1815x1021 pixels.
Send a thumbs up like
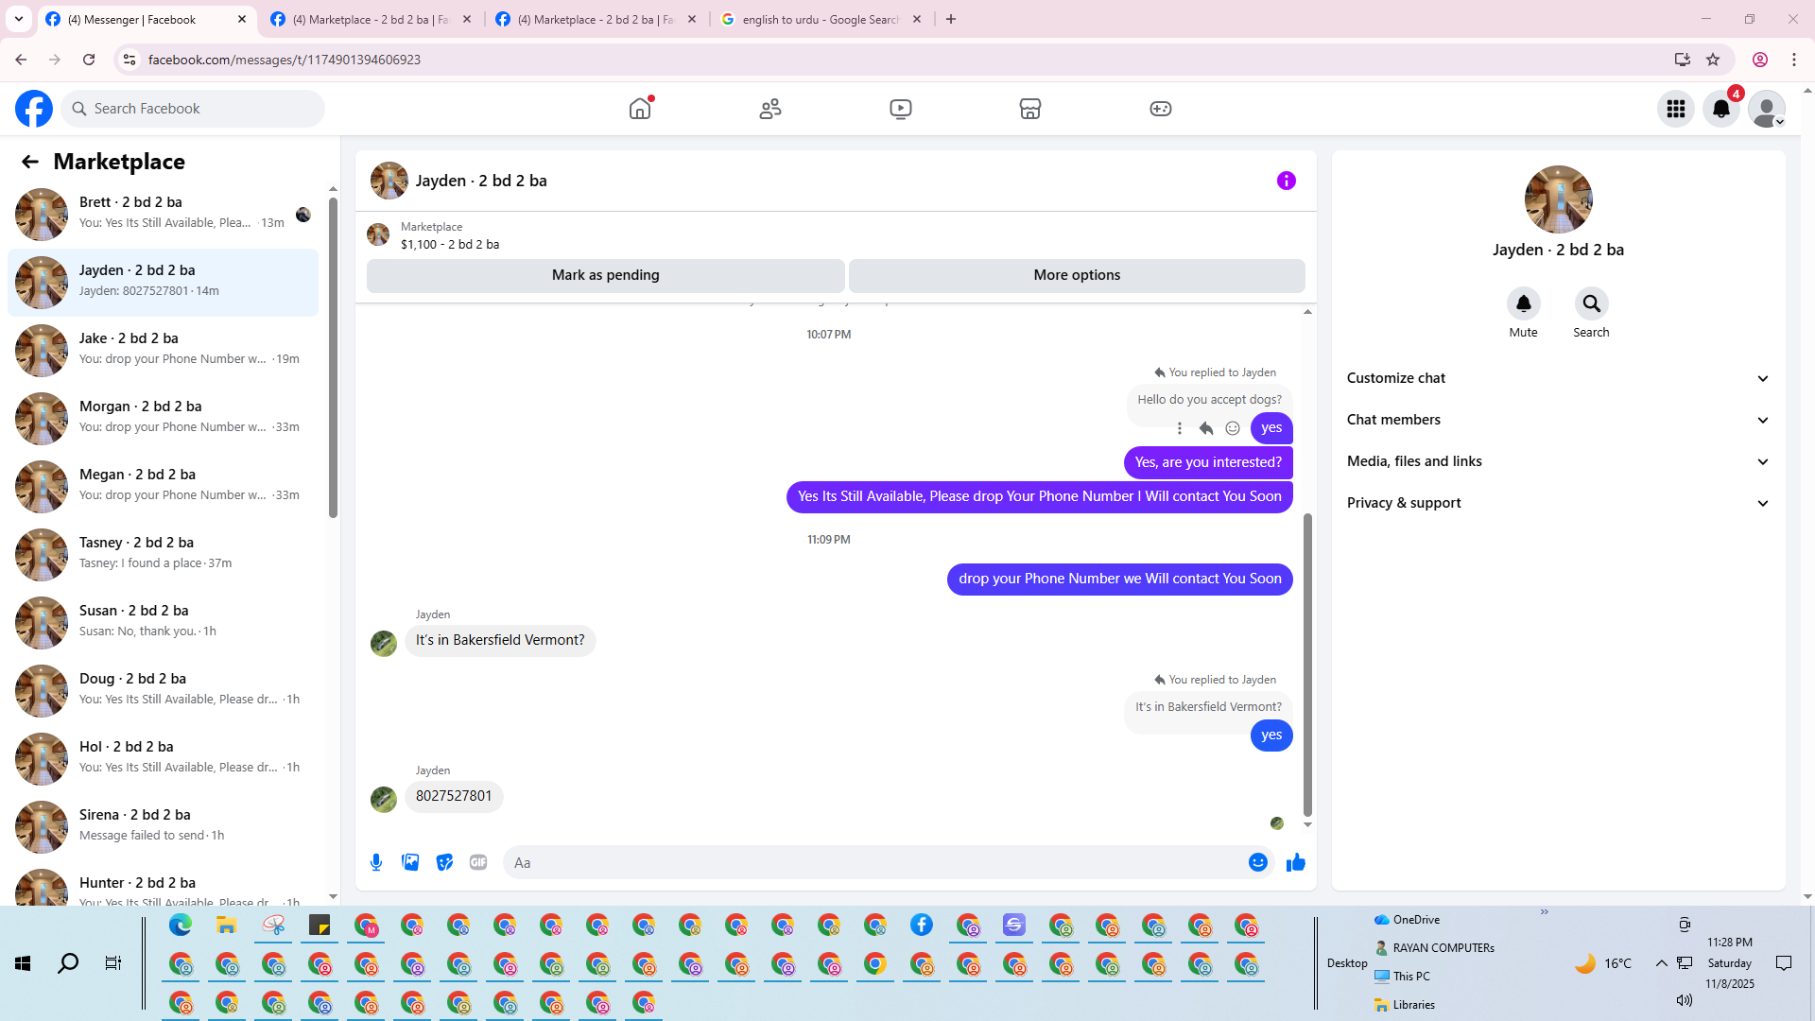coord(1295,862)
